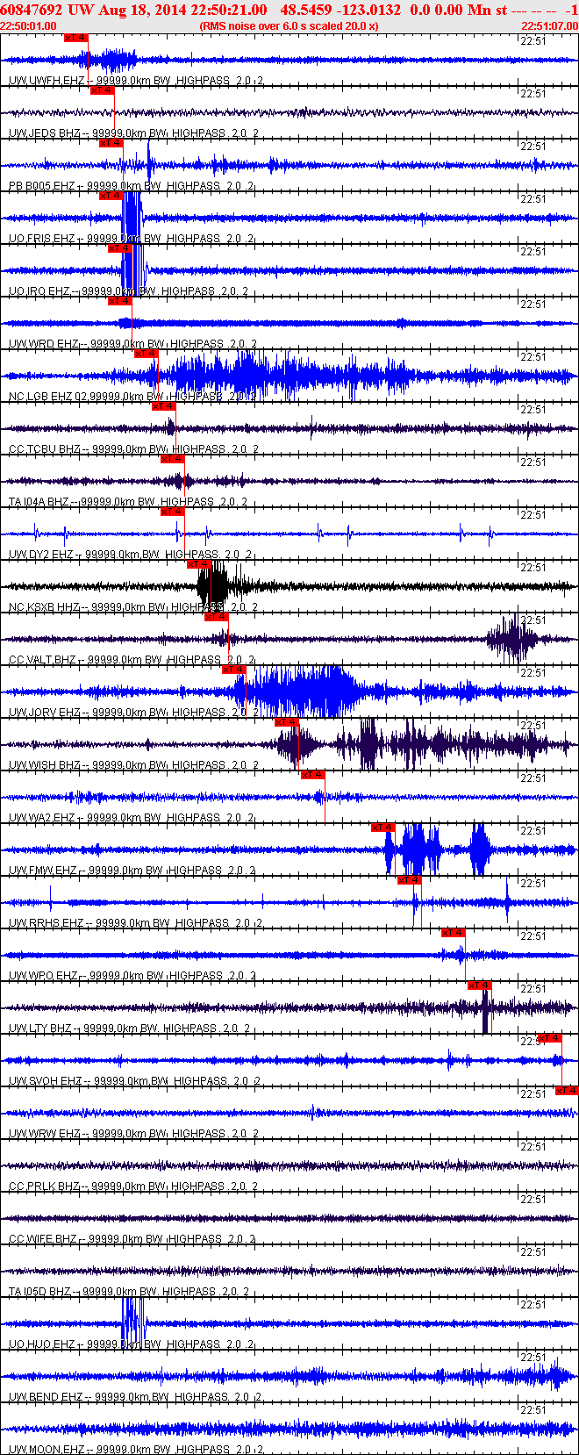Click the UW.BEND EHZ station label
Viewport: 579px width, 1455px height.
point(46,1397)
